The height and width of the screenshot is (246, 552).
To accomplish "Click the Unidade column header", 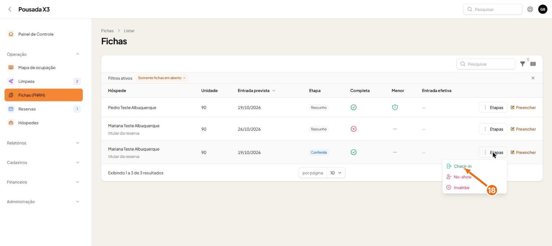I will [x=209, y=91].
